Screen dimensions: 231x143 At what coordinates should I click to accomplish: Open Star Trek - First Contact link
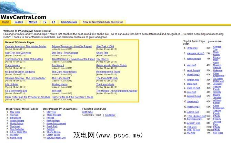coord(65,53)
